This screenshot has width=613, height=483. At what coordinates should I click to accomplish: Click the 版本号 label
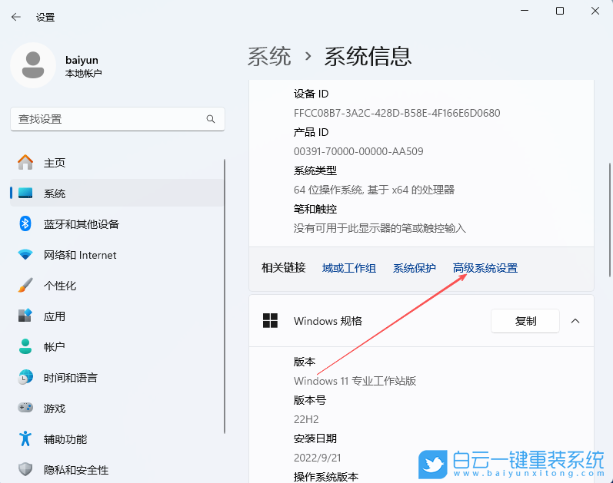tap(310, 400)
